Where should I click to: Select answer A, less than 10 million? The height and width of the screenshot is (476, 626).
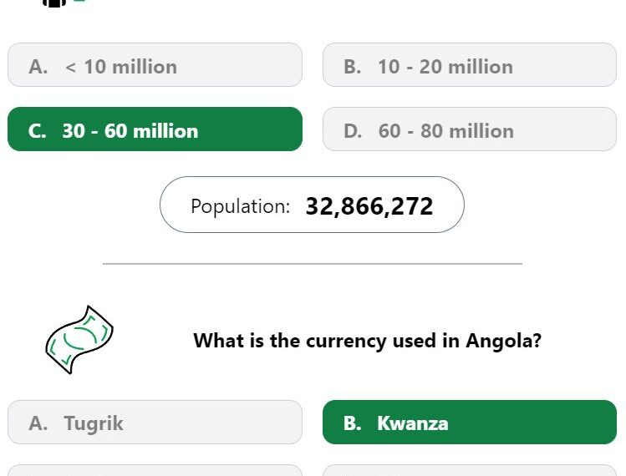pyautogui.click(x=155, y=65)
